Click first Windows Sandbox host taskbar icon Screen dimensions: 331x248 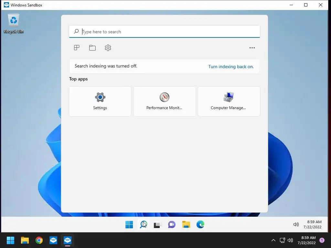pyautogui.click(x=53, y=240)
